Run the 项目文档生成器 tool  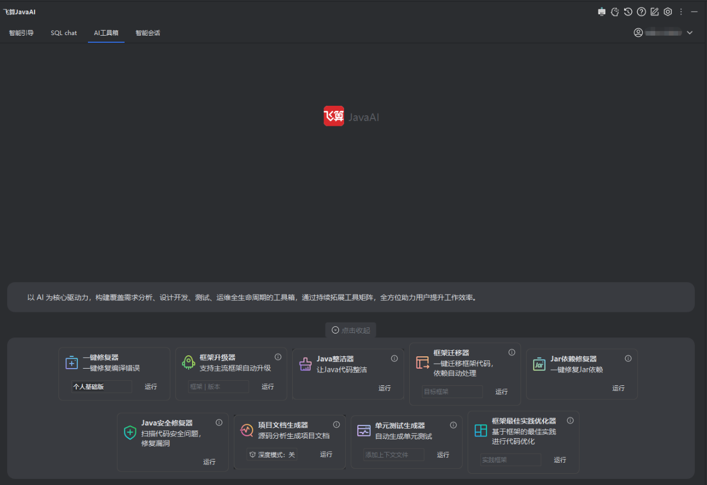coord(326,454)
